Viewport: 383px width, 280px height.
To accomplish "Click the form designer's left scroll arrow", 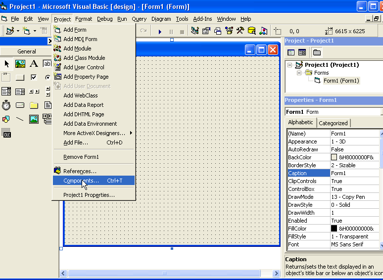I will point(63,273).
